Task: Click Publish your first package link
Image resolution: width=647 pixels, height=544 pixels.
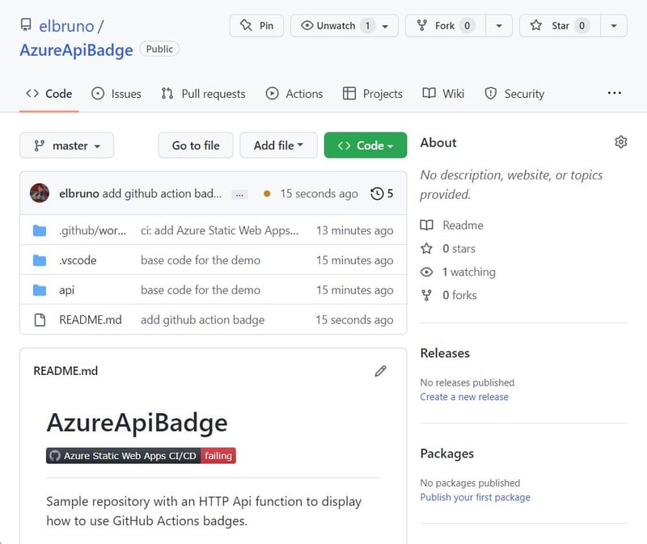Action: (x=475, y=497)
